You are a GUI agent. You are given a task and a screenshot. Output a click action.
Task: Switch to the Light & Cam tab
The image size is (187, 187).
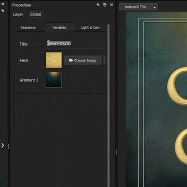click(x=90, y=28)
